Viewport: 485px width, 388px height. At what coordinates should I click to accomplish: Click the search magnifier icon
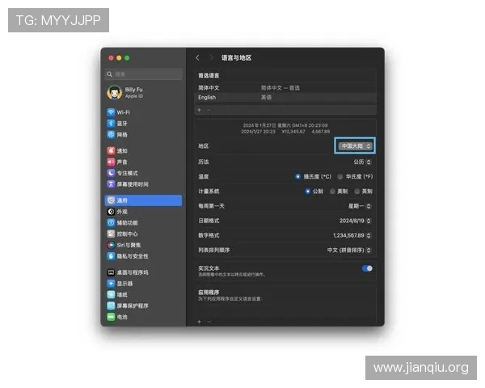[109, 74]
